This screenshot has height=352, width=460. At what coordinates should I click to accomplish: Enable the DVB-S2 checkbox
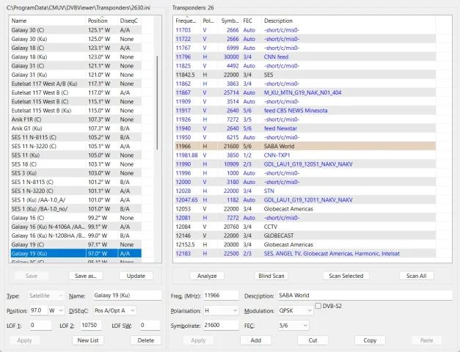pos(318,306)
